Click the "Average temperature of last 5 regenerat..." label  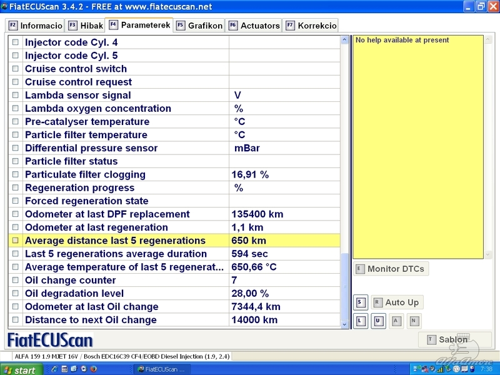124,267
